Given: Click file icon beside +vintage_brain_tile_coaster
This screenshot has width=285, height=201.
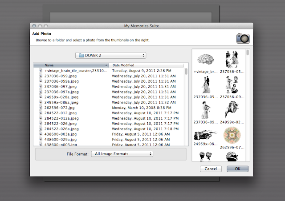Looking at the screenshot, I should click(41, 70).
